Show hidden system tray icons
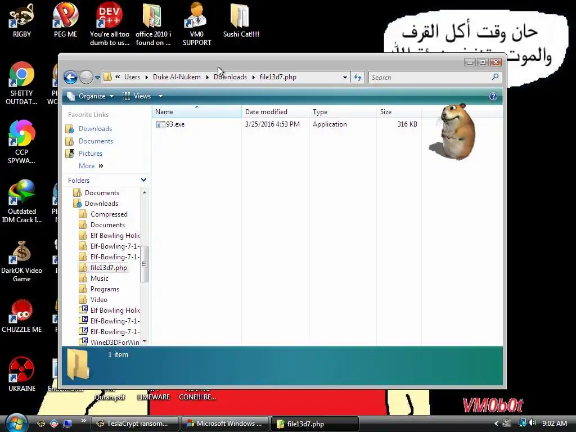 coord(496,424)
